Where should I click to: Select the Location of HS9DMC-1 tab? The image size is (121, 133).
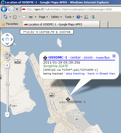click(61, 24)
